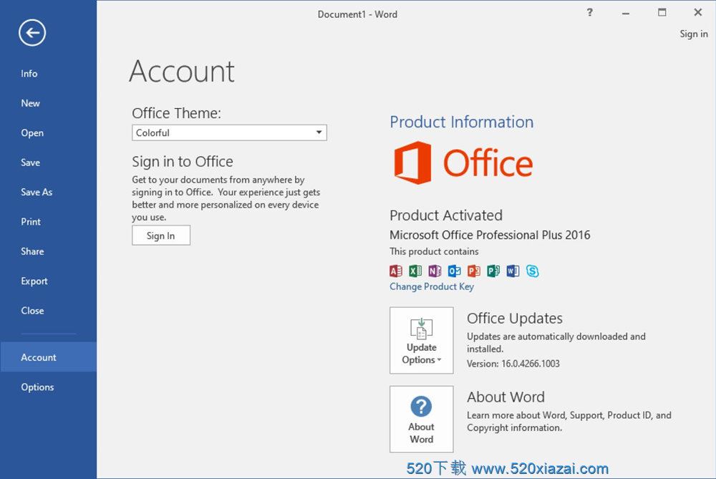The width and height of the screenshot is (716, 479).
Task: Click the Sign in link at top right
Action: pyautogui.click(x=694, y=34)
